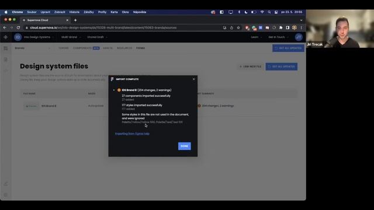This screenshot has height=210, width=374.
Task: Open the Chrome menu in menu bar
Action: click(18, 12)
